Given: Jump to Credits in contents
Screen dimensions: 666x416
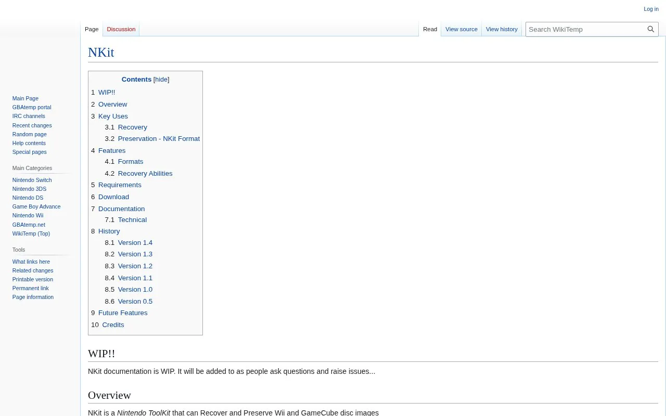Looking at the screenshot, I should [113, 325].
